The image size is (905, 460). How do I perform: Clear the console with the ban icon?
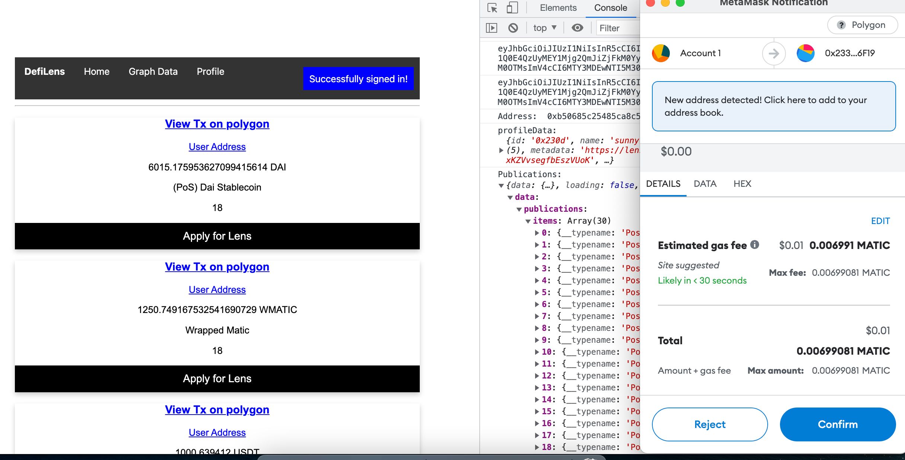(513, 28)
